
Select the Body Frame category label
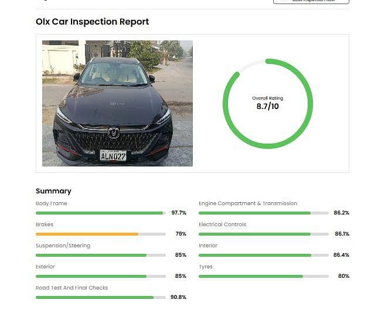pyautogui.click(x=52, y=203)
